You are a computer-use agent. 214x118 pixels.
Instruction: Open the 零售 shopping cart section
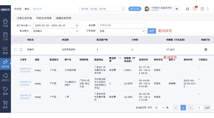[x=5, y=105]
